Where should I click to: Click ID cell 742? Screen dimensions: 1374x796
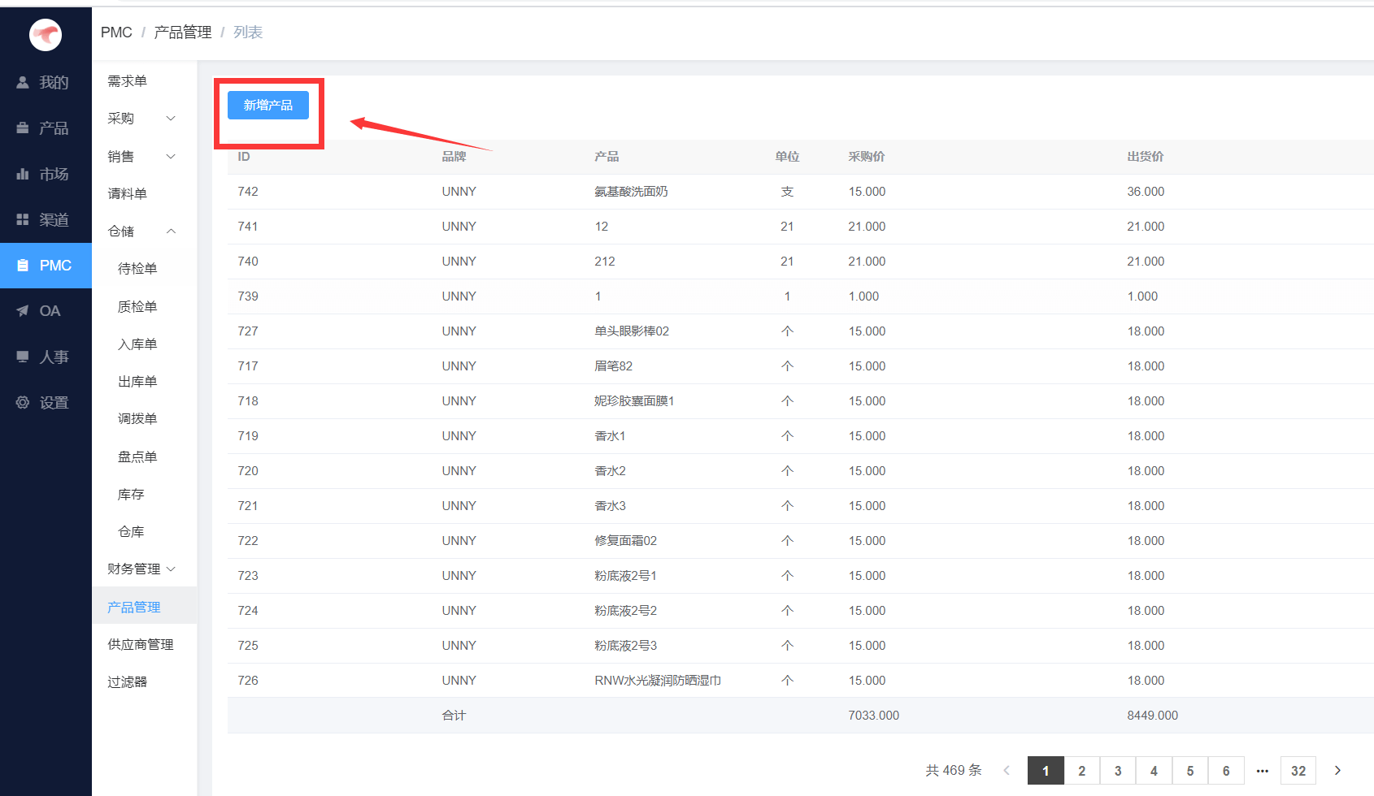(x=248, y=192)
